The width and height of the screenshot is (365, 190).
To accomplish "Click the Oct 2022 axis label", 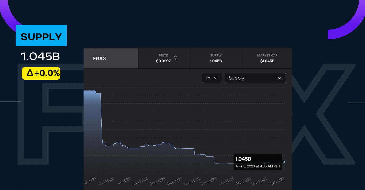I will click(x=174, y=181).
